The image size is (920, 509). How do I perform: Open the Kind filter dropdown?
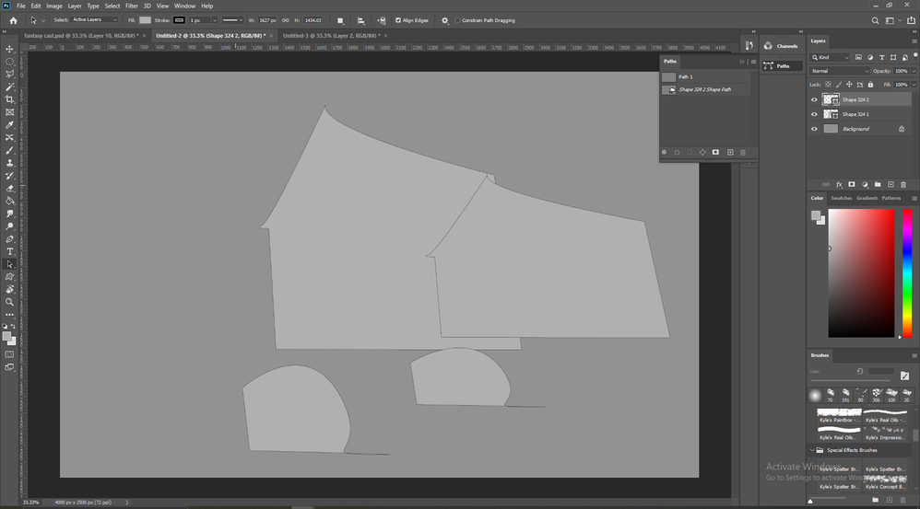(830, 57)
